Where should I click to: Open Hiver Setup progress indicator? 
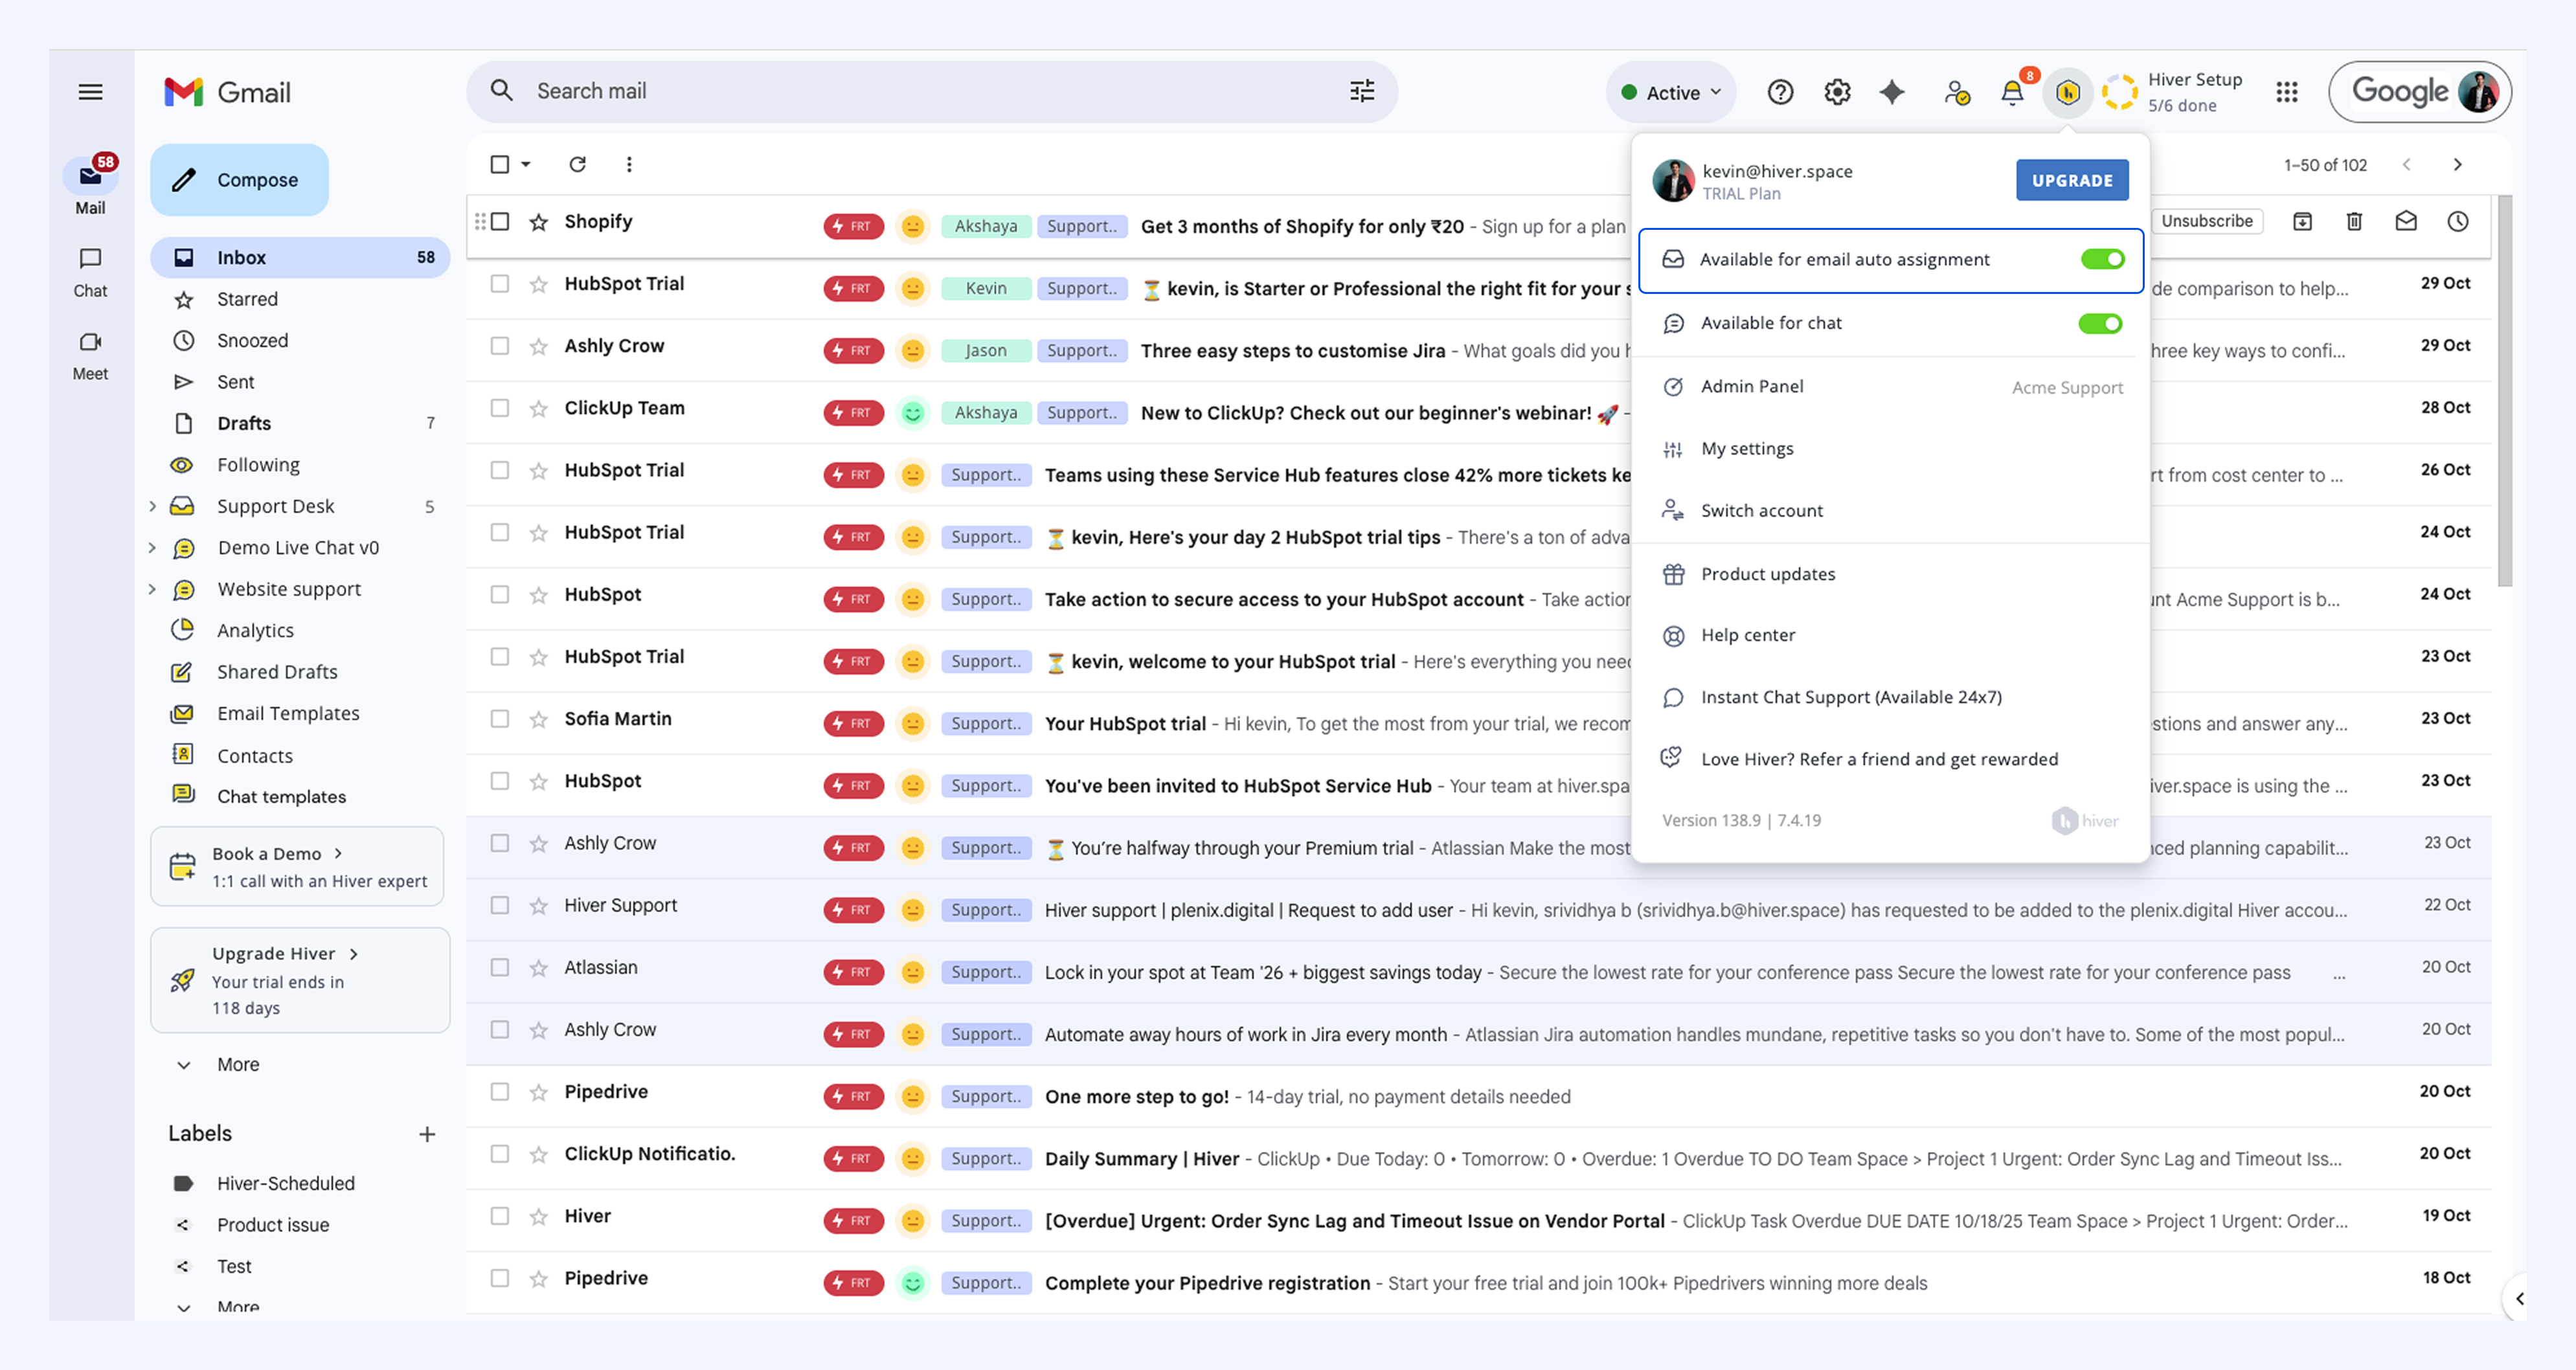(x=2173, y=92)
